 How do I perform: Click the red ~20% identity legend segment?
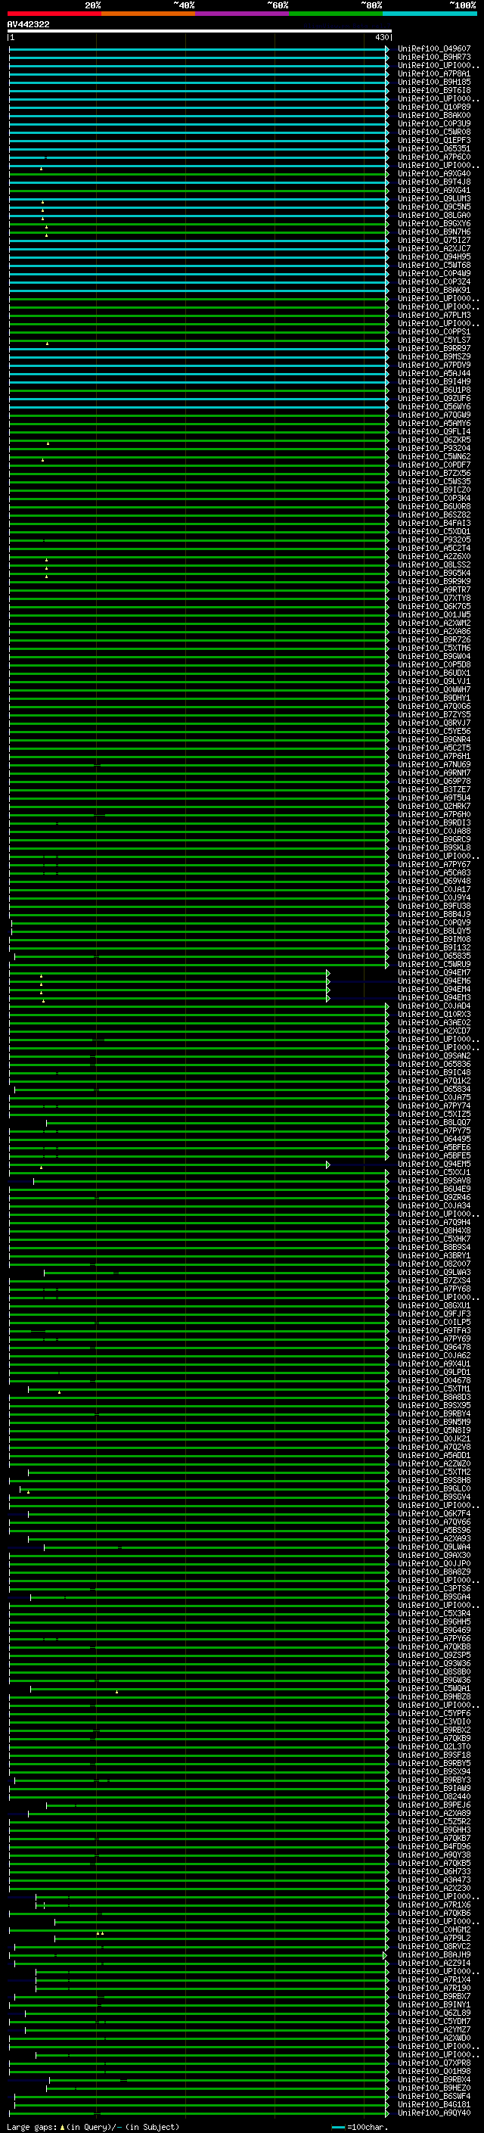(54, 14)
